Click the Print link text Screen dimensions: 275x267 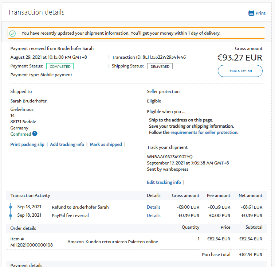pyautogui.click(x=260, y=13)
